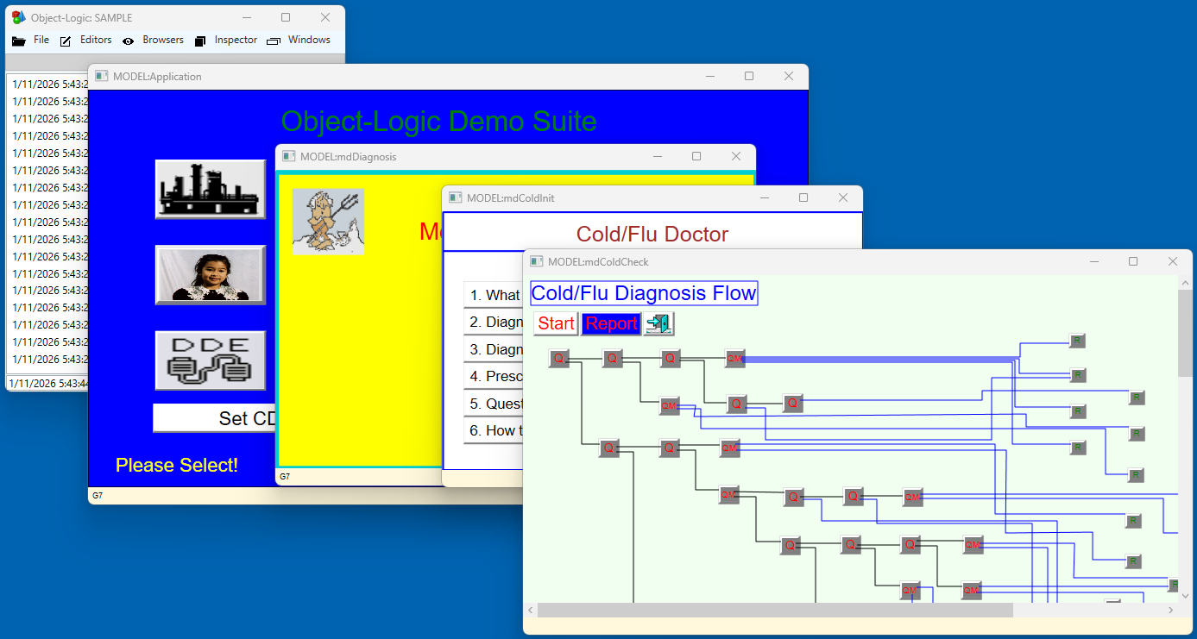The width and height of the screenshot is (1197, 639).
Task: Open the File menu
Action: [x=32, y=40]
